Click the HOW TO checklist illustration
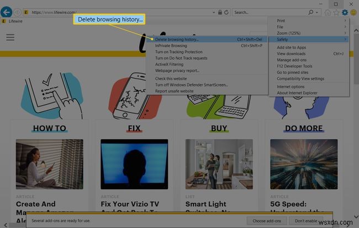Image resolution: width=359 pixels, height=228 pixels. point(52,96)
